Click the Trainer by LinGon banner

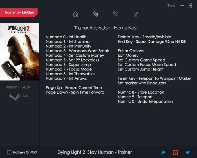coord(19,12)
